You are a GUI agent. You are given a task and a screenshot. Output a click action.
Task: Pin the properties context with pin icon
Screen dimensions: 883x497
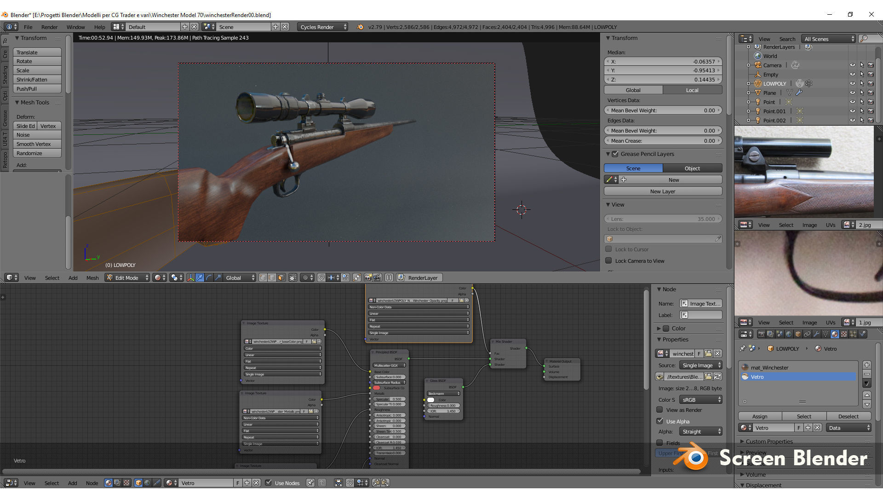pyautogui.click(x=742, y=348)
